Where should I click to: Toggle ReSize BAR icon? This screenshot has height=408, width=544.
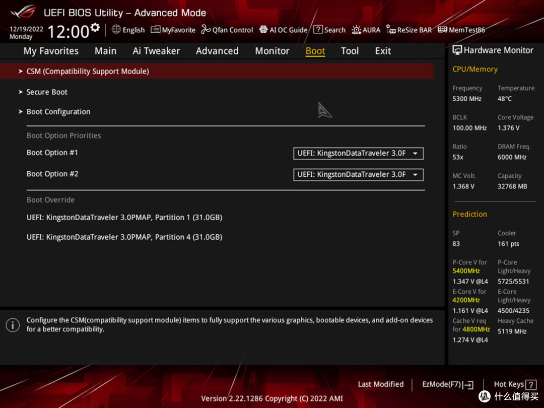pos(391,30)
